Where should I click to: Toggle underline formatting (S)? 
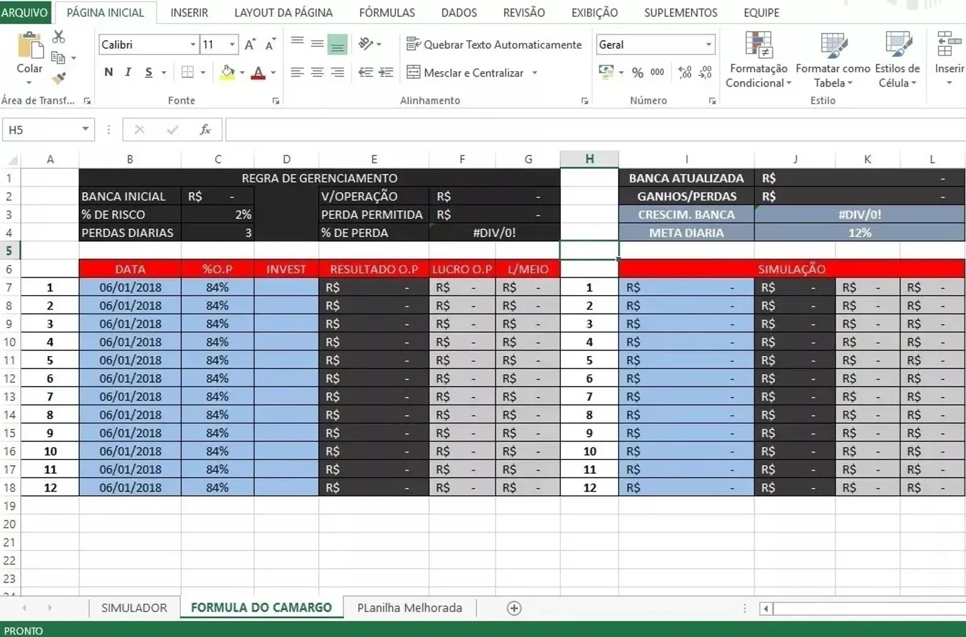click(149, 72)
